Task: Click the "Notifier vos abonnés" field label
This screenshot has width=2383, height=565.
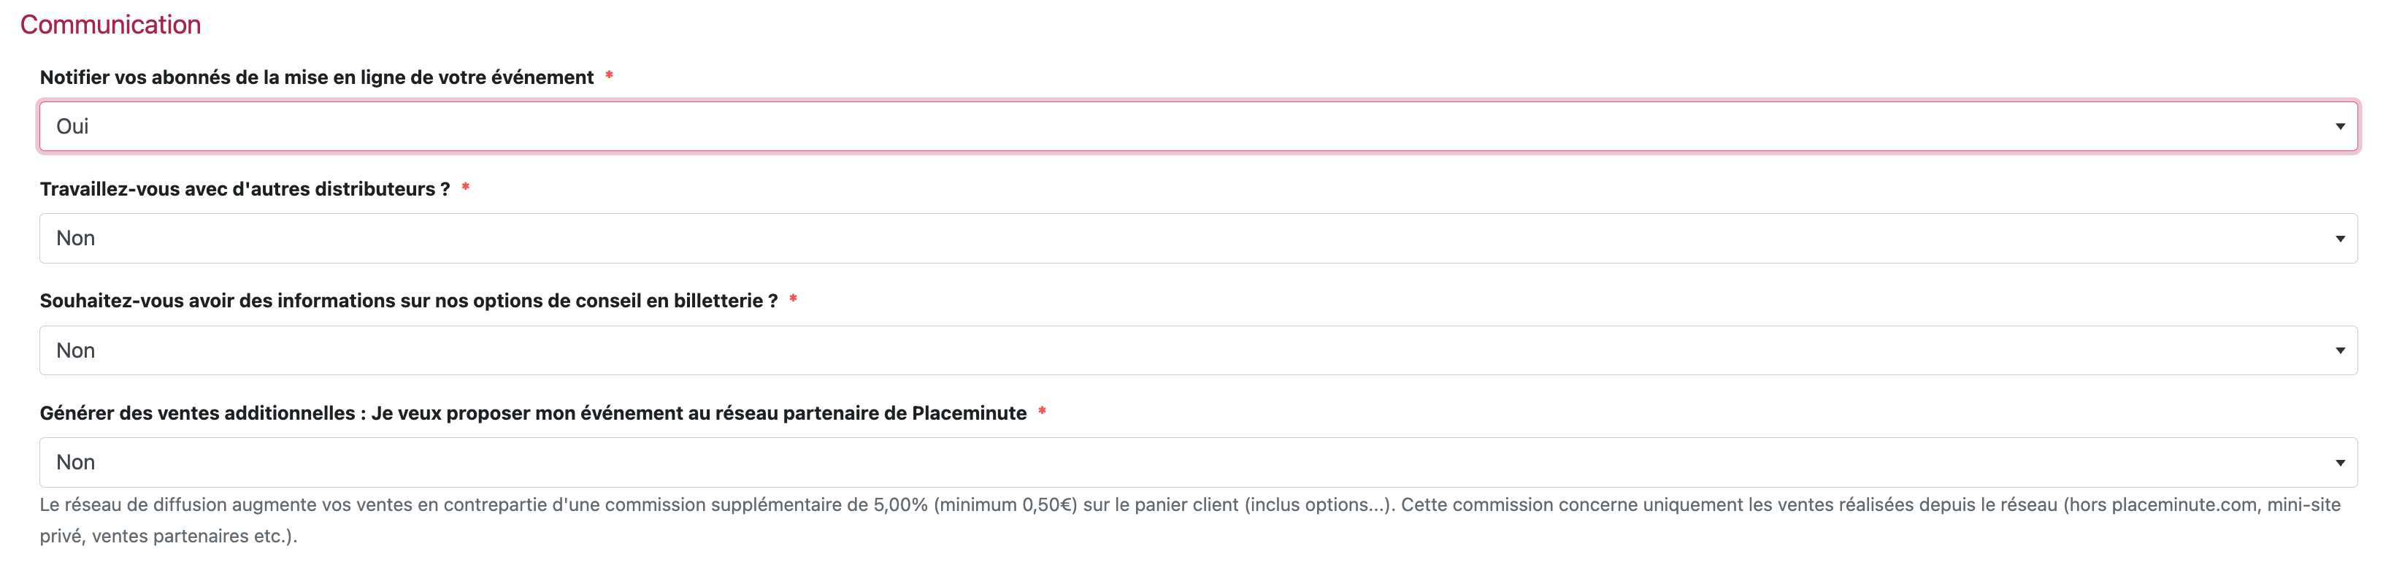Action: point(316,77)
